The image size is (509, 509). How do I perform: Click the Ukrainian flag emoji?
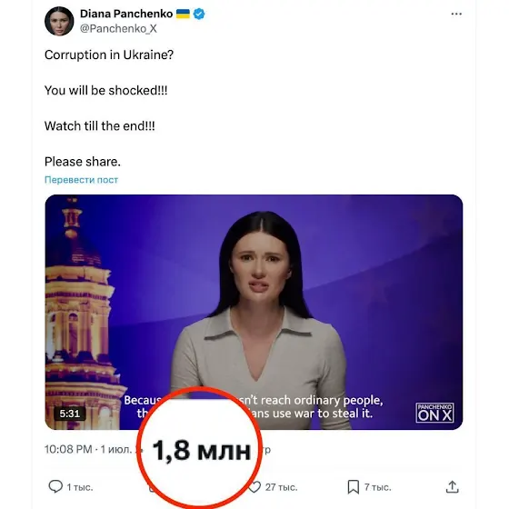pos(183,14)
